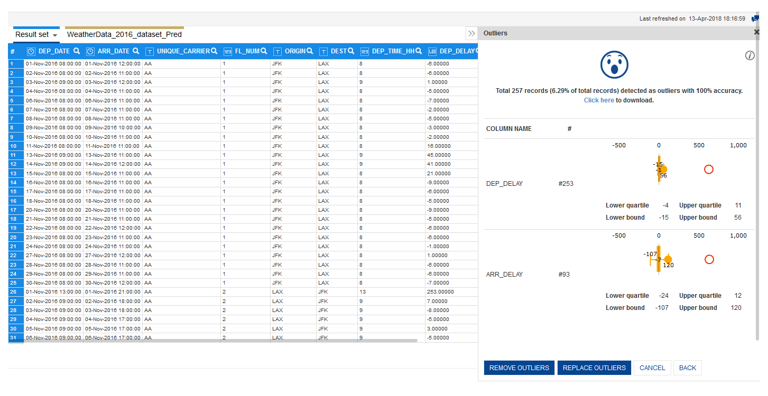Search the ARR_DATE column via magnifier
Image resolution: width=768 pixels, height=396 pixels.
click(x=136, y=51)
